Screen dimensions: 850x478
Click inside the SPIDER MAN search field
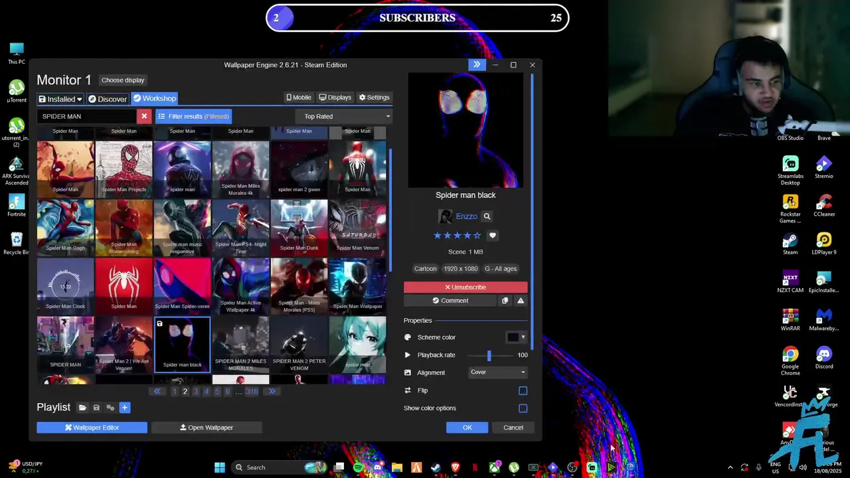tap(87, 116)
